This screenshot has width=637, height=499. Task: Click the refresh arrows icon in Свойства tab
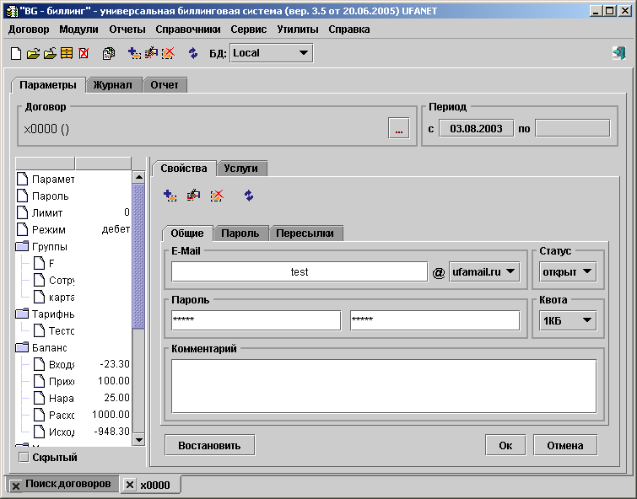pyautogui.click(x=249, y=196)
